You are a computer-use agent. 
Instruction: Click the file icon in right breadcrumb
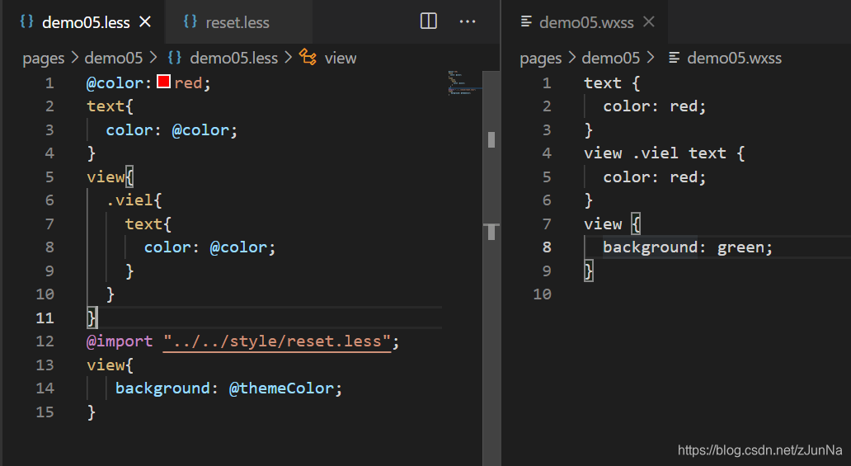674,58
